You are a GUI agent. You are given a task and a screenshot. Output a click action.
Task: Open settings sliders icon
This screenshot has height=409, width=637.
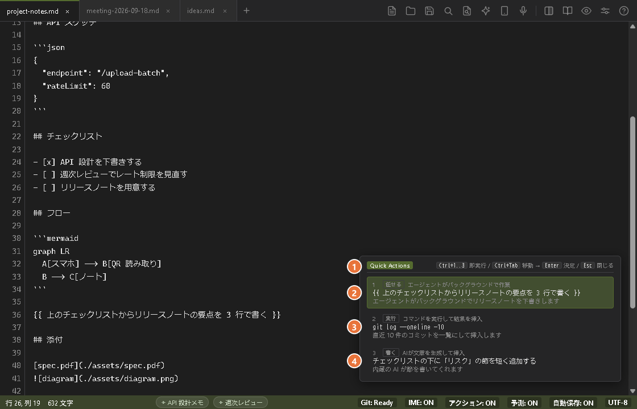605,11
